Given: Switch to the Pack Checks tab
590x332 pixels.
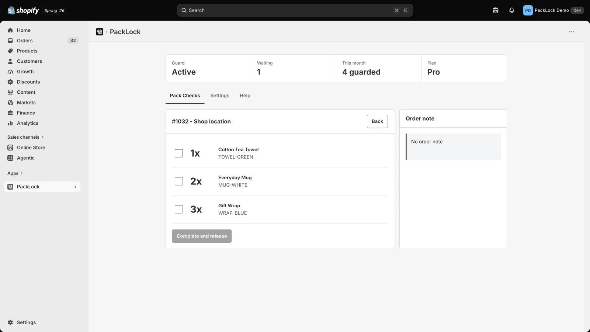Looking at the screenshot, I should pyautogui.click(x=185, y=96).
